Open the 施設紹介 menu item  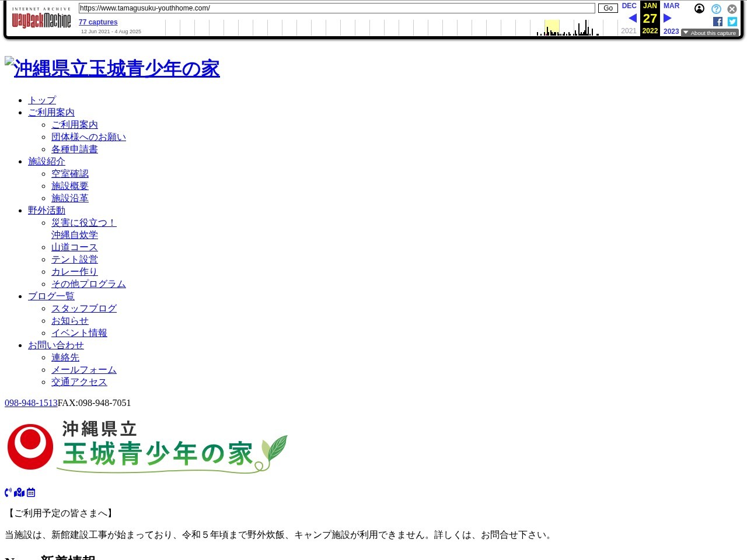point(47,161)
